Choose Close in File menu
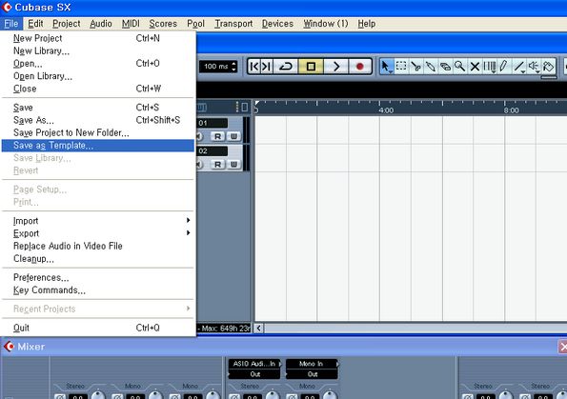This screenshot has width=567, height=399. 97,89
